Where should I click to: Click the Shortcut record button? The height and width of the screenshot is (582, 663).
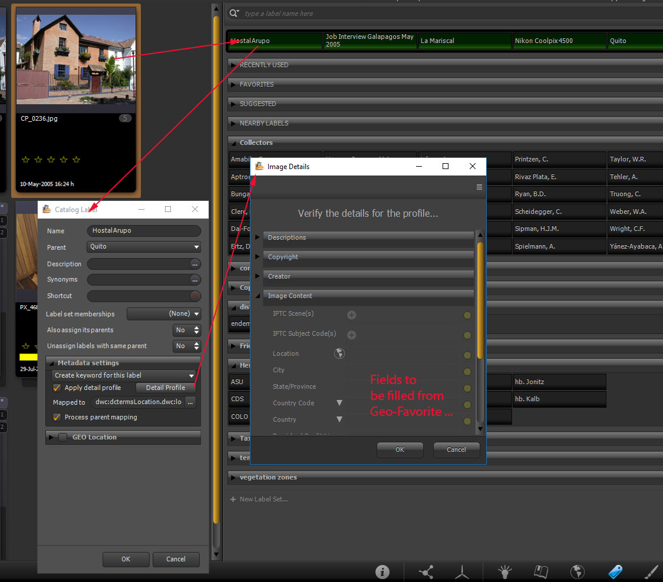195,296
